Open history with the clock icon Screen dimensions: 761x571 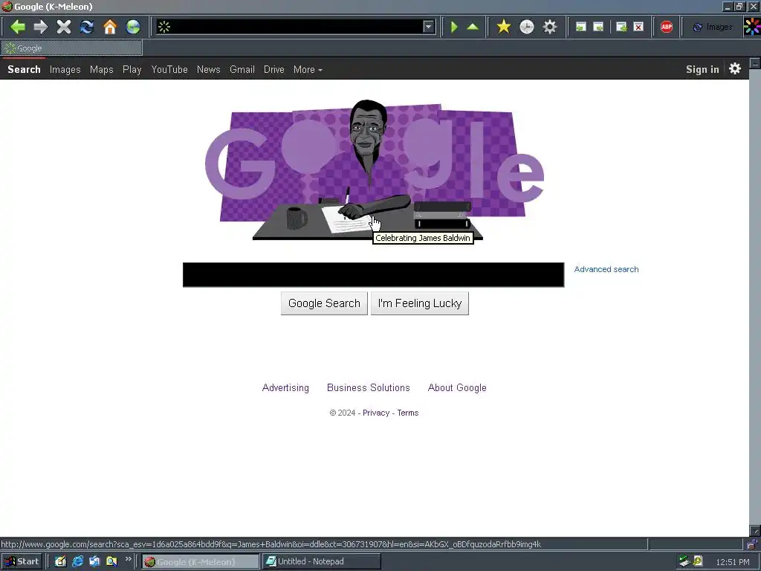click(x=527, y=27)
